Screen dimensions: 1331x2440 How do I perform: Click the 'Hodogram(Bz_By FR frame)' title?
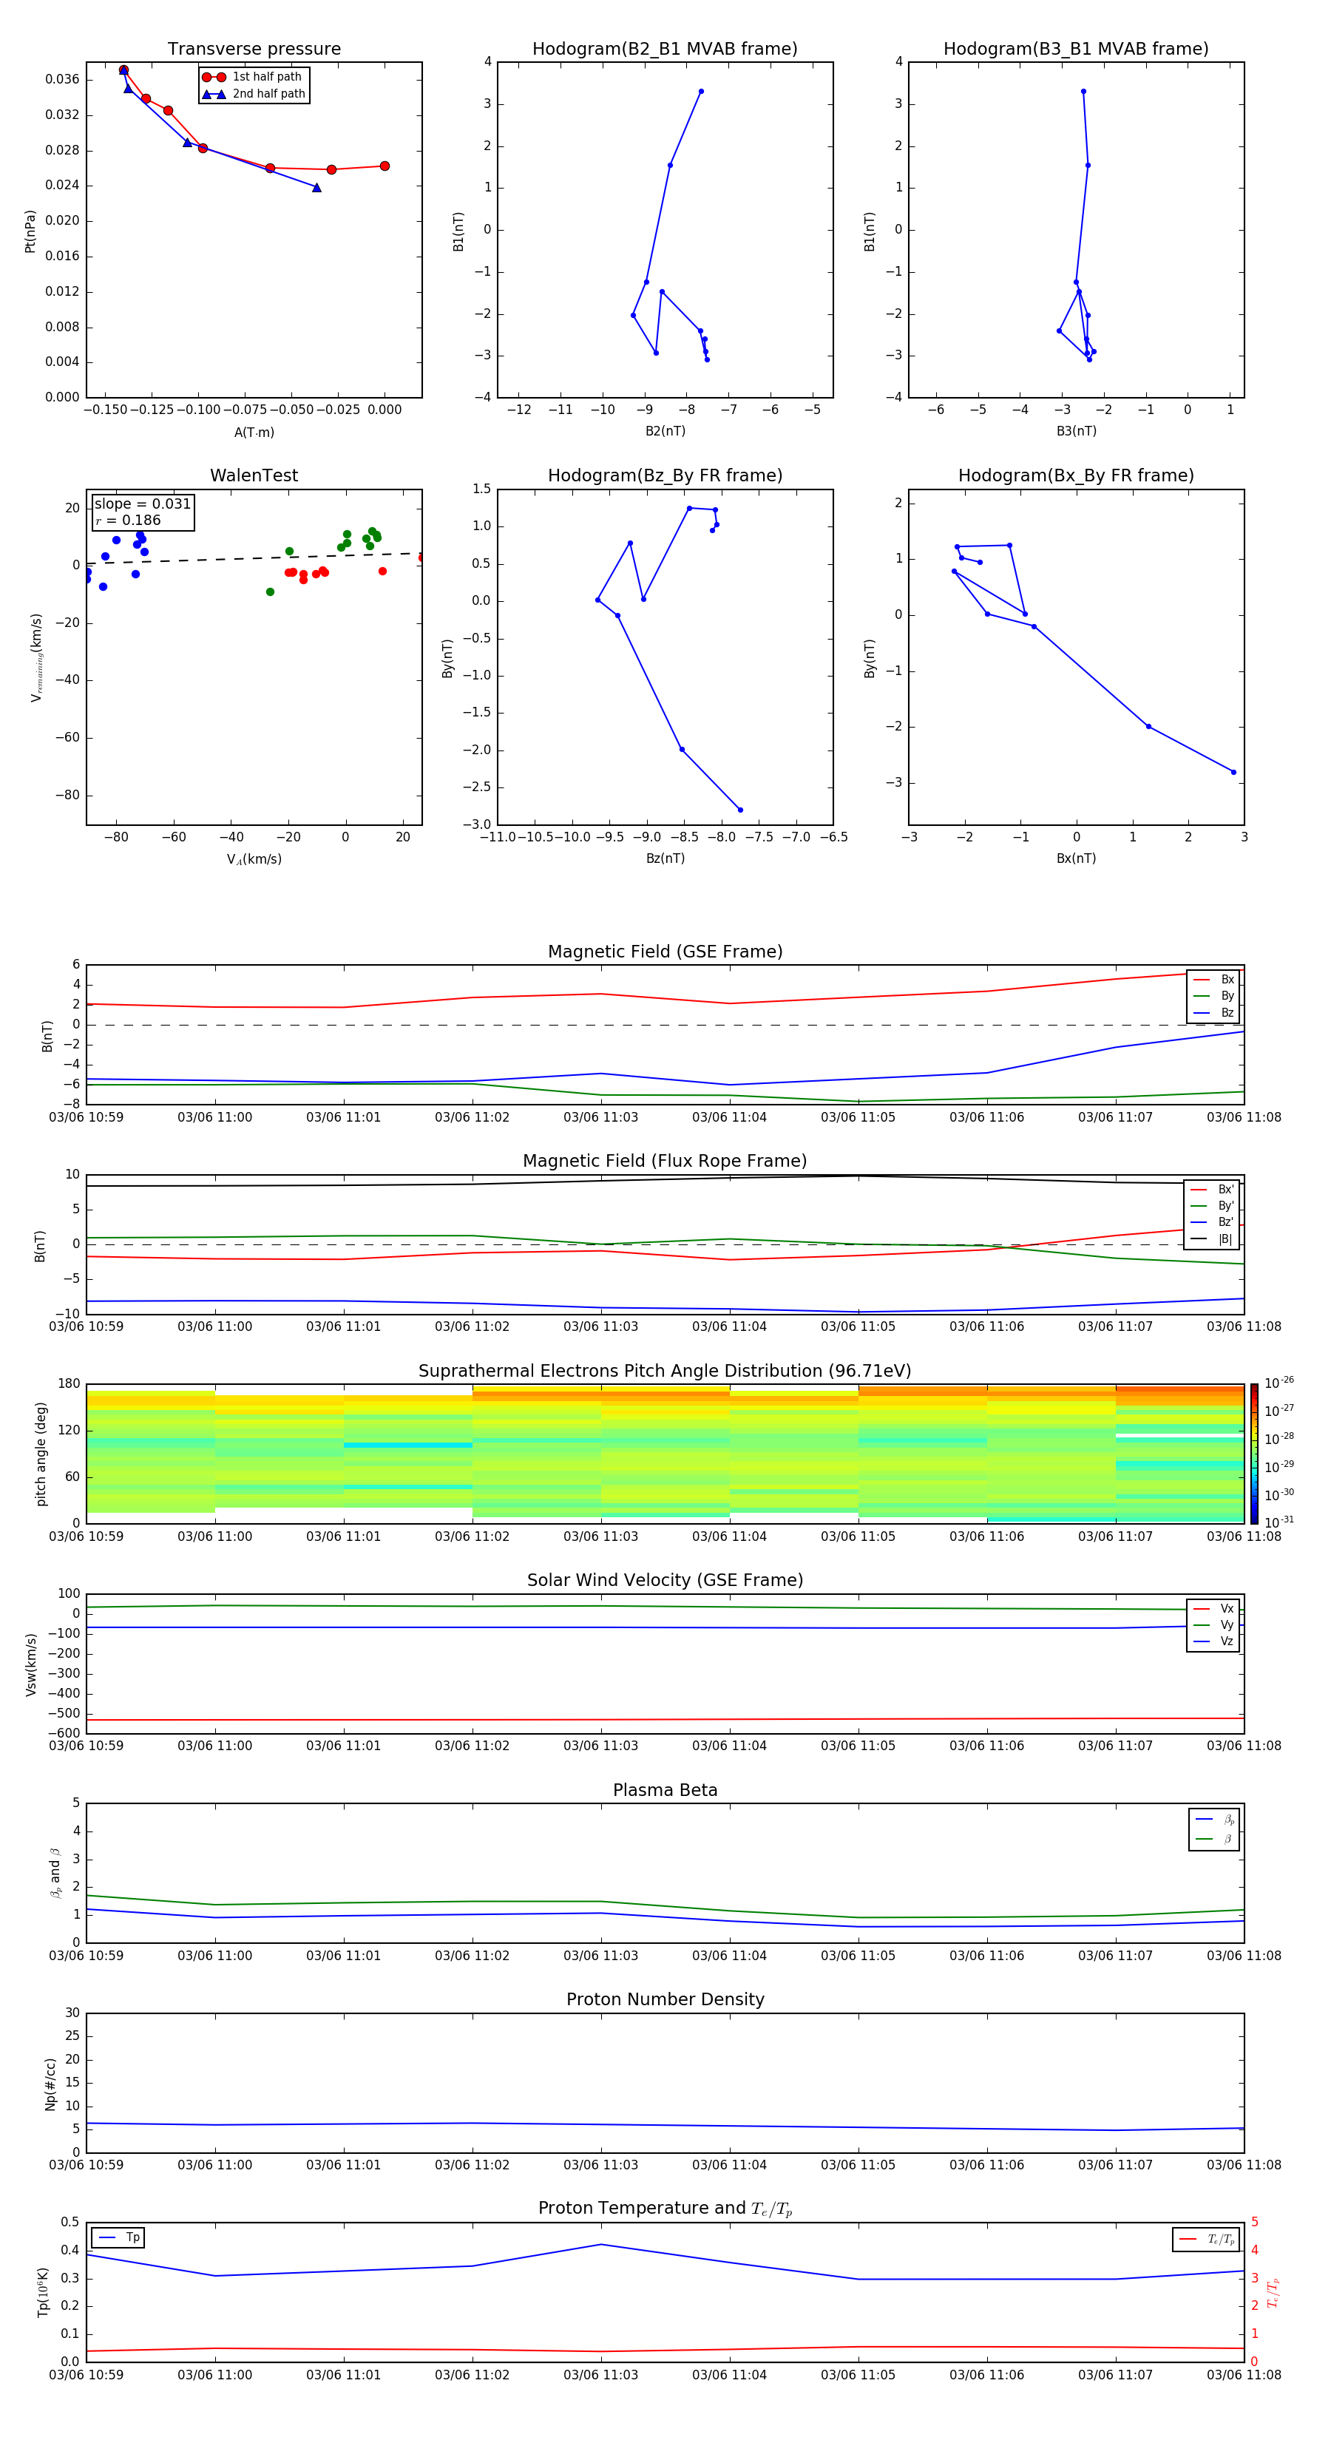(665, 475)
